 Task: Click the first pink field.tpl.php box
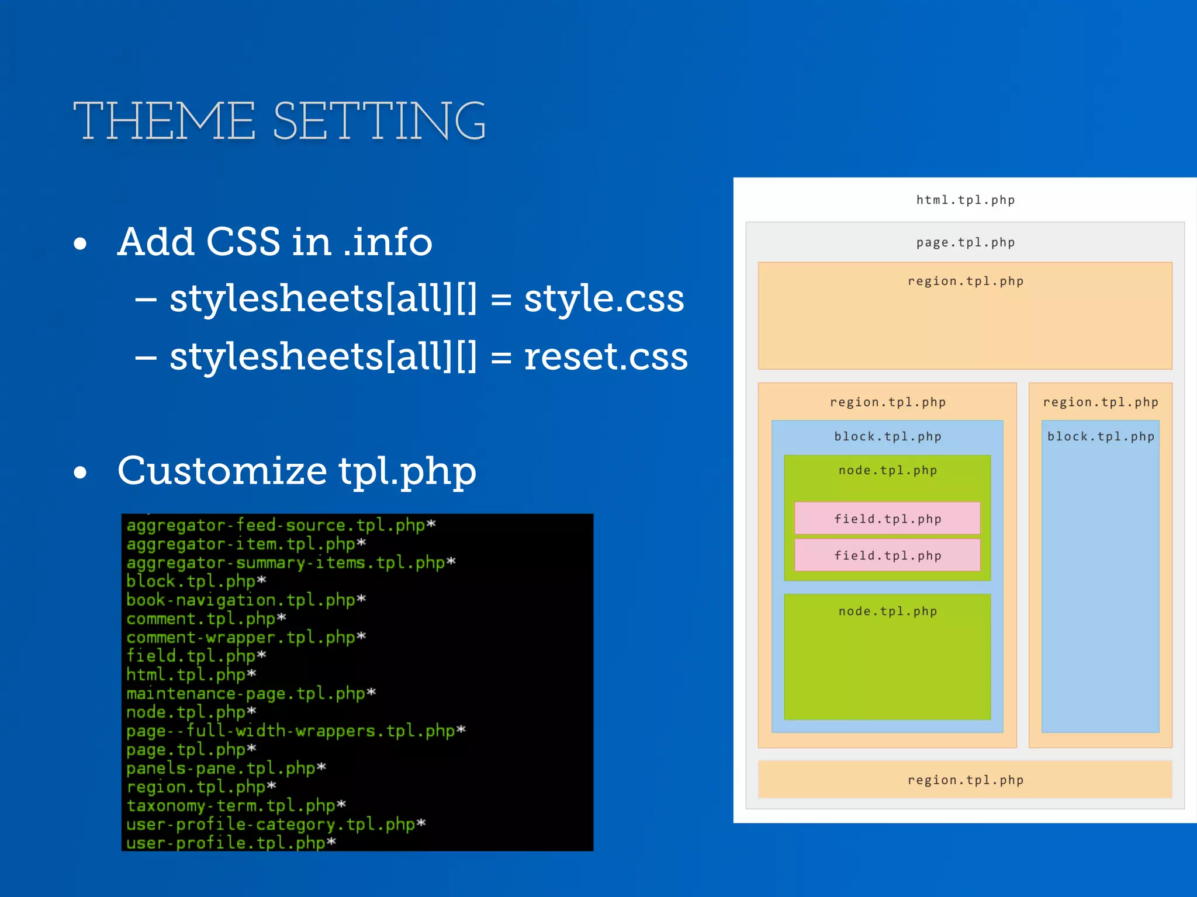(x=887, y=518)
